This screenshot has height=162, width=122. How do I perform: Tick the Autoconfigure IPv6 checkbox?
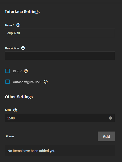[x=8, y=82]
